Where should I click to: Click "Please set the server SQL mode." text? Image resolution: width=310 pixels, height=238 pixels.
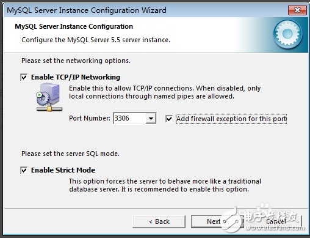tap(70, 154)
